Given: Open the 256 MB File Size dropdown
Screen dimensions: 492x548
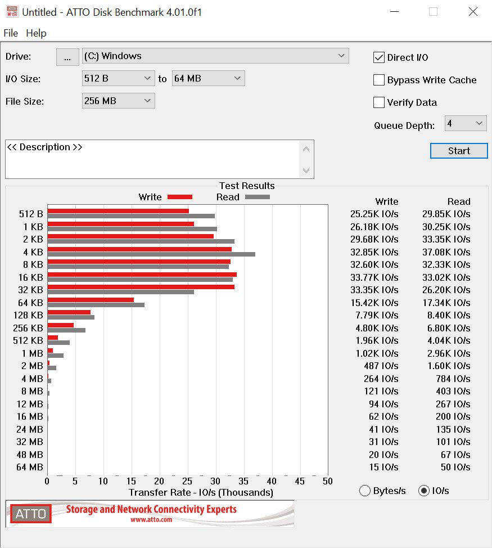Looking at the screenshot, I should coord(119,101).
